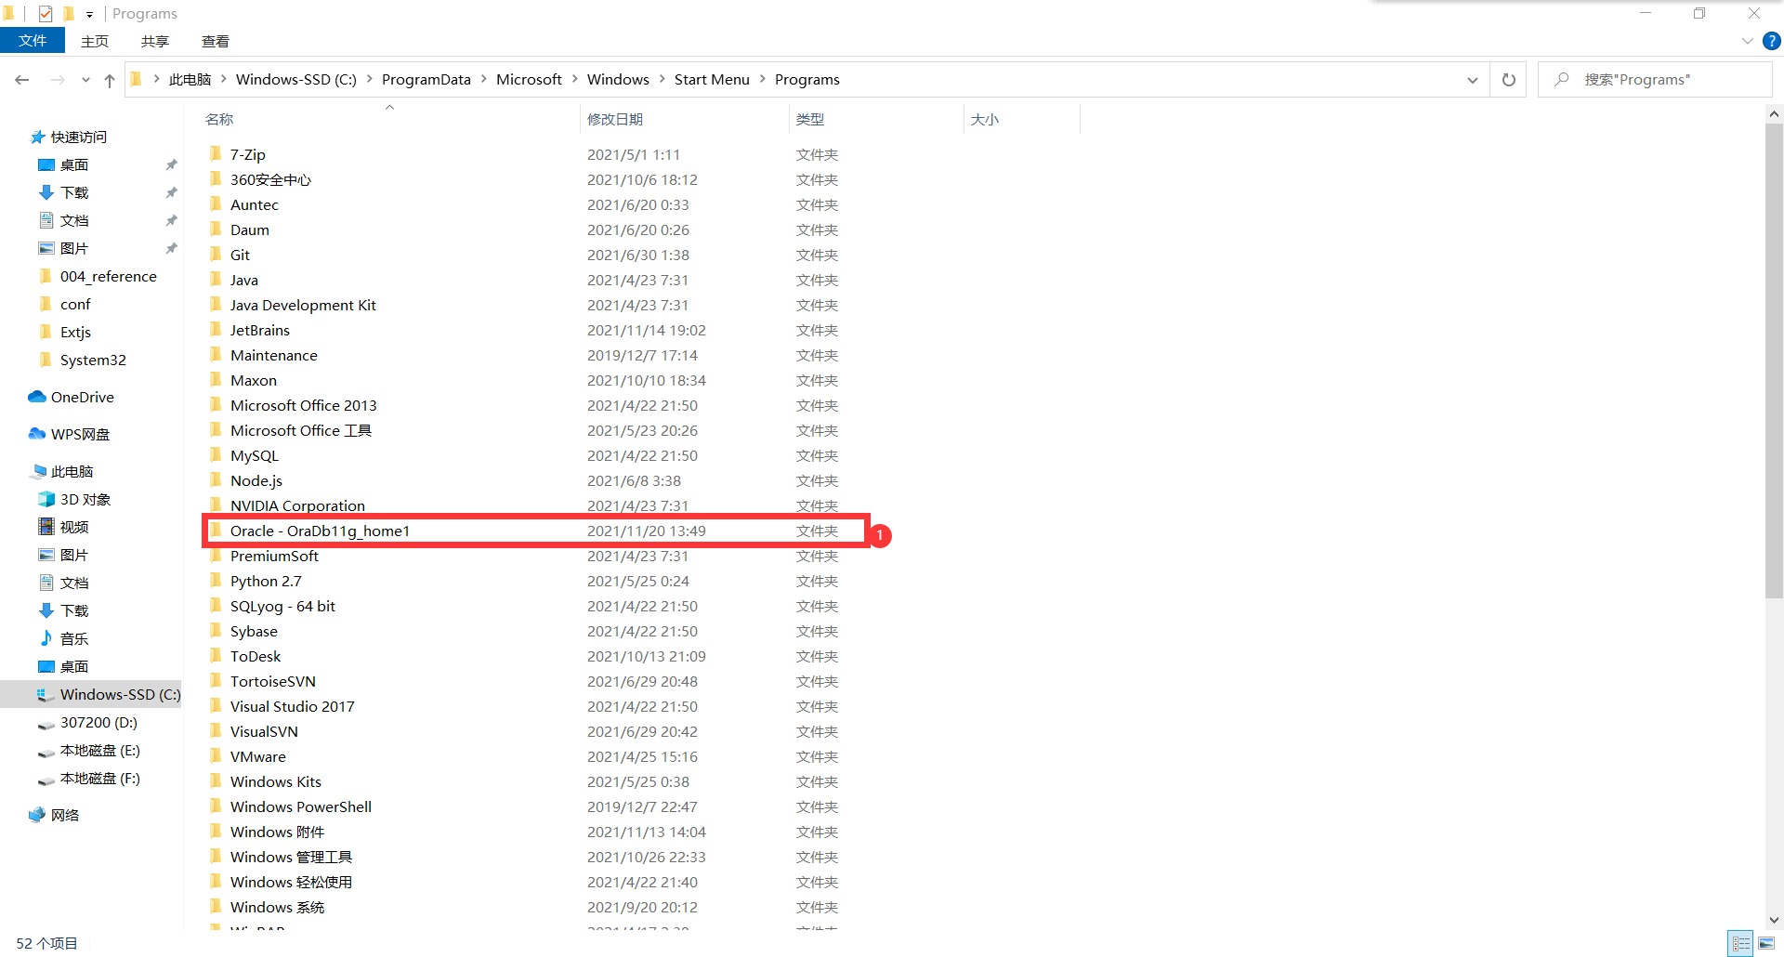Open the 3D 对象 cube icon
The height and width of the screenshot is (957, 1784).
[x=46, y=499]
